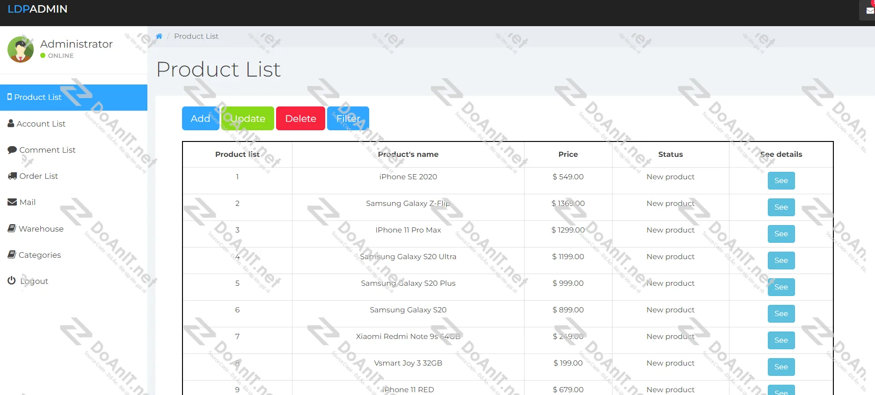Click the speech bubble icon beside Comment List
The width and height of the screenshot is (875, 395).
[12, 150]
